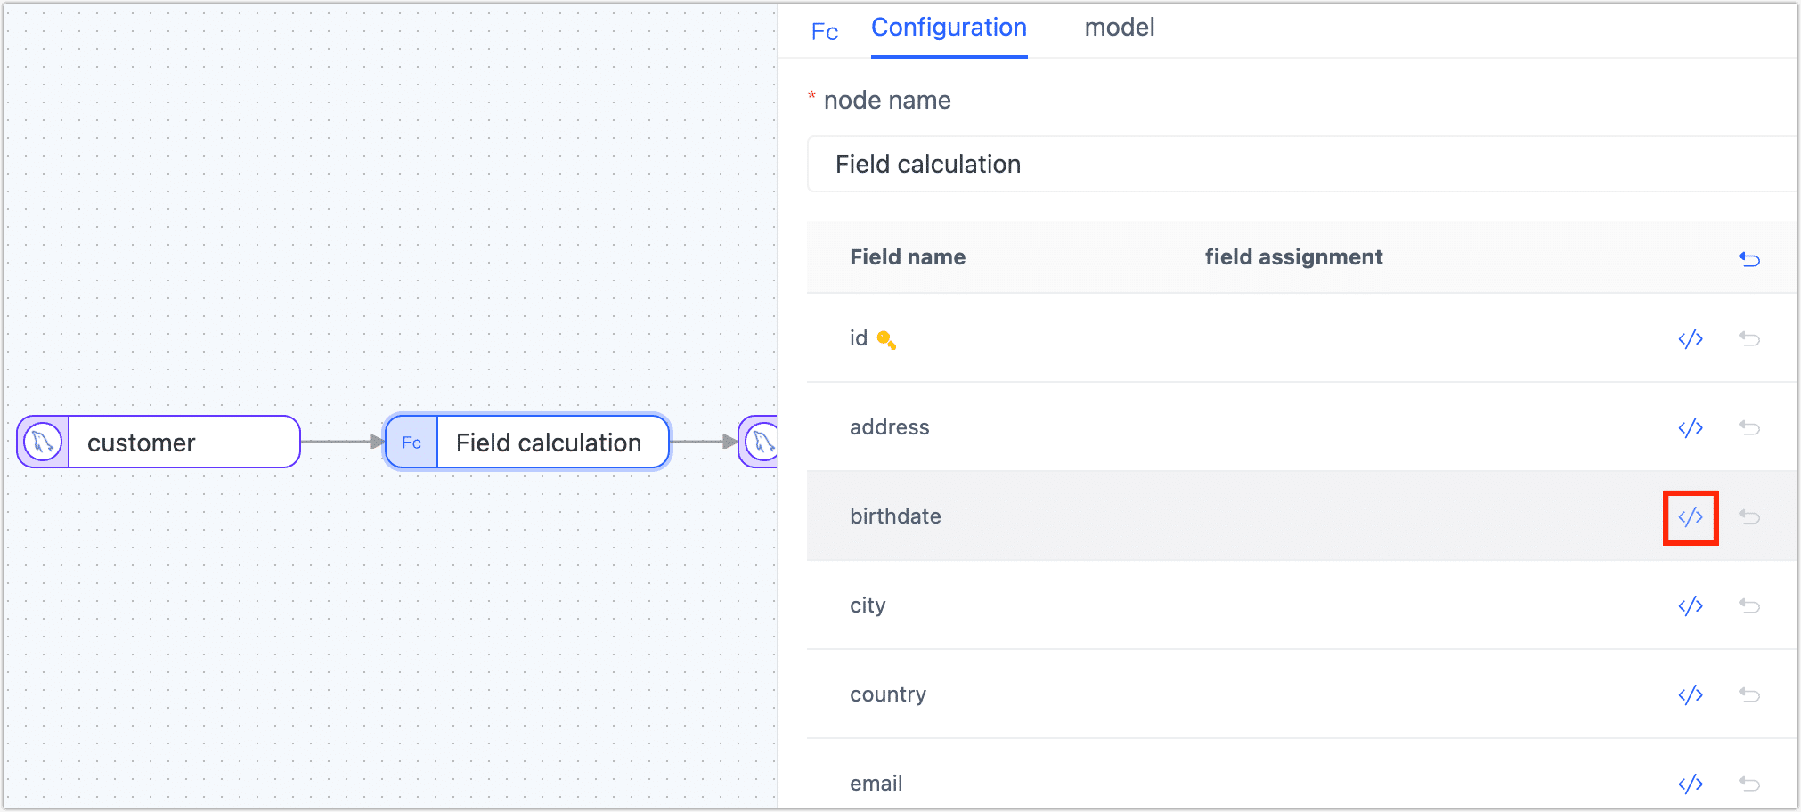The width and height of the screenshot is (1801, 812).
Task: Open script editor for email field
Action: (1690, 784)
